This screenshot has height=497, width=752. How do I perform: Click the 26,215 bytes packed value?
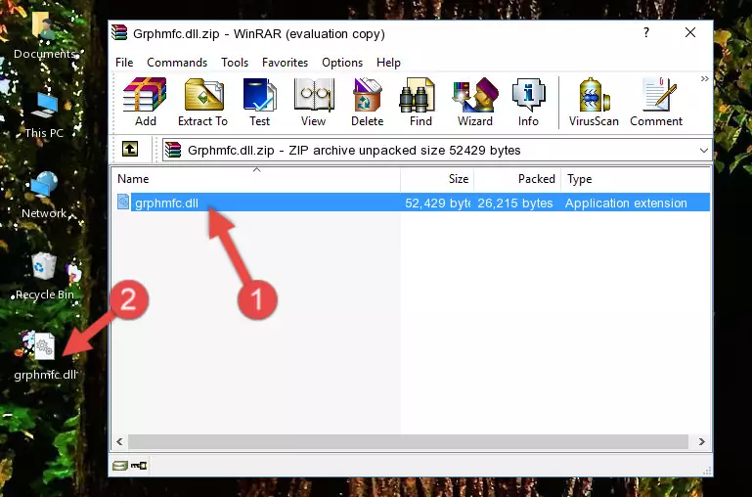point(514,203)
